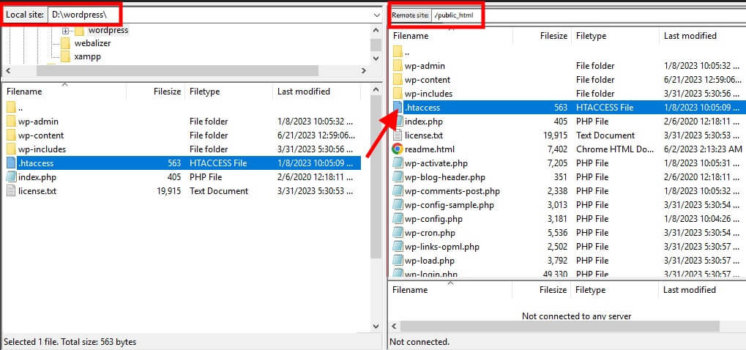Click local tree horizontal scroll right arrow
Image resolution: width=746 pixels, height=350 pixels.
pos(364,70)
